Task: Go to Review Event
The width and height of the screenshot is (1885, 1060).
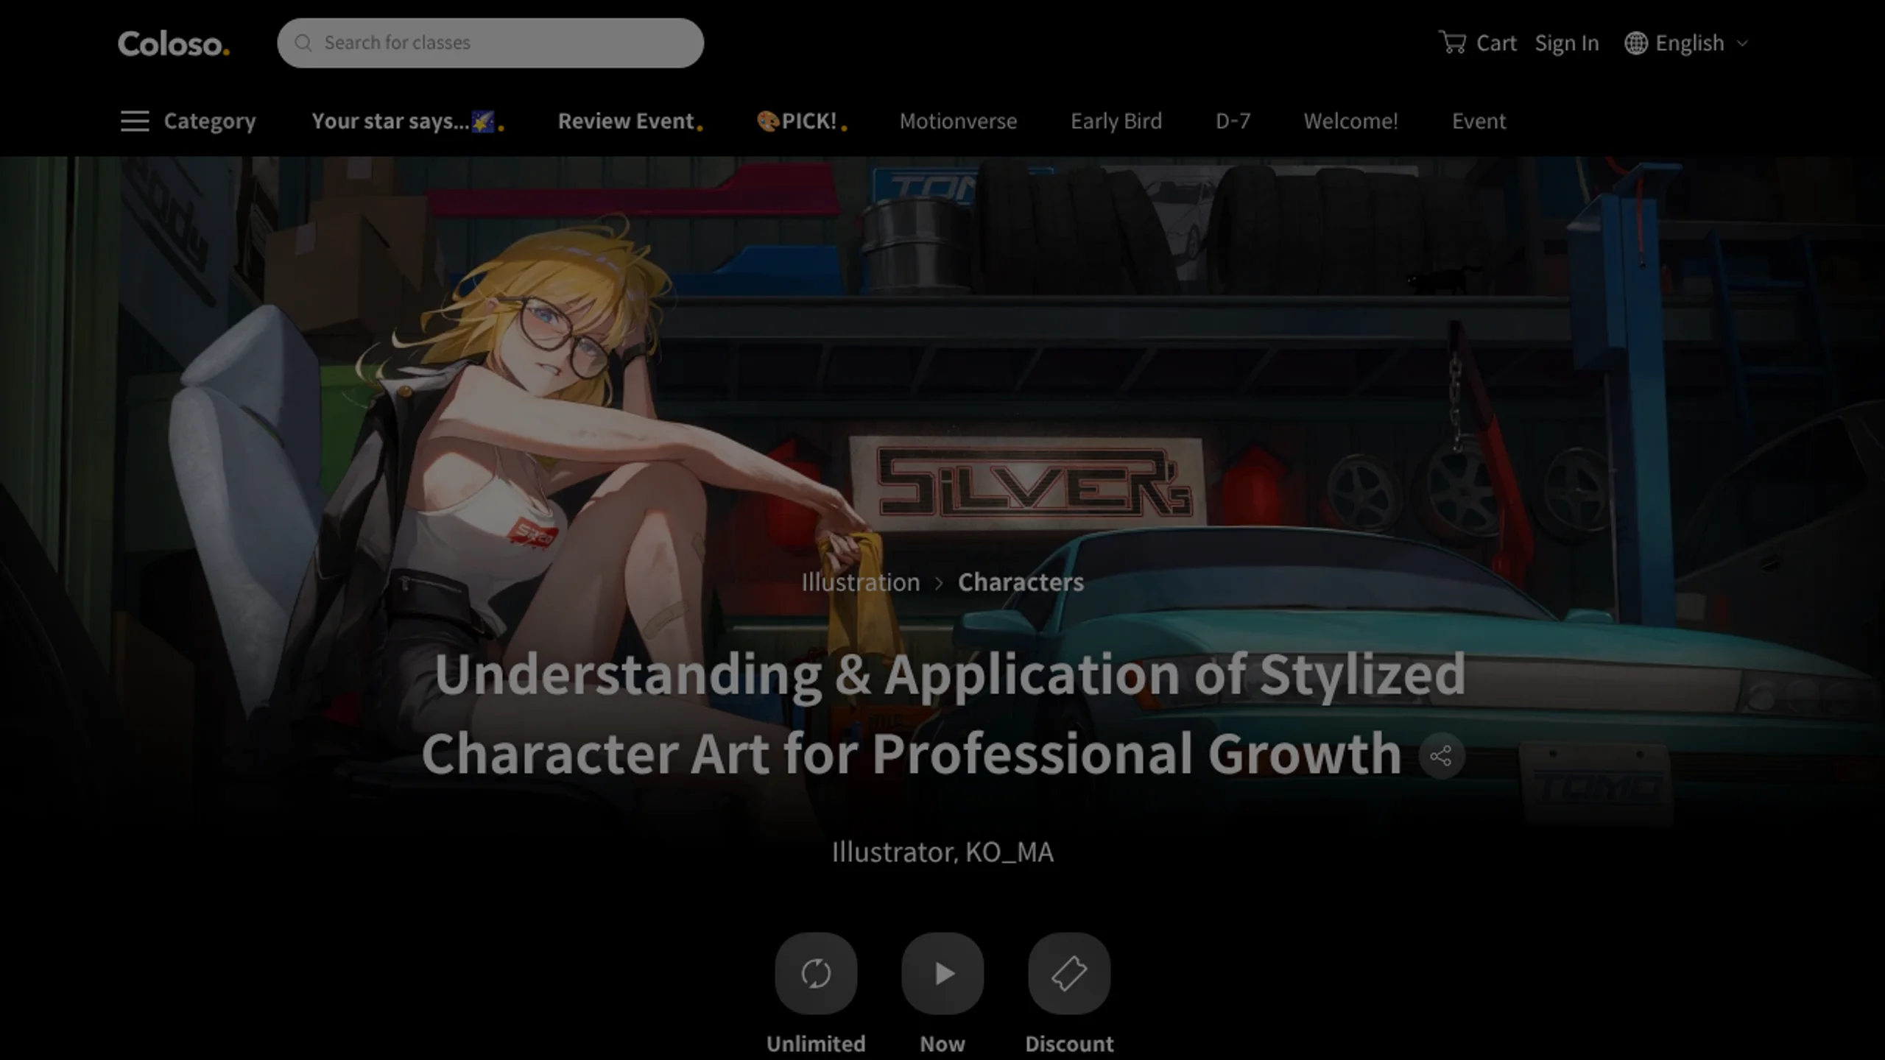Action: coord(630,121)
